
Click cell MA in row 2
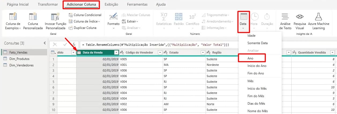point(184,65)
